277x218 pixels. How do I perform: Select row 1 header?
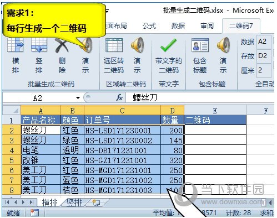tap(12, 121)
